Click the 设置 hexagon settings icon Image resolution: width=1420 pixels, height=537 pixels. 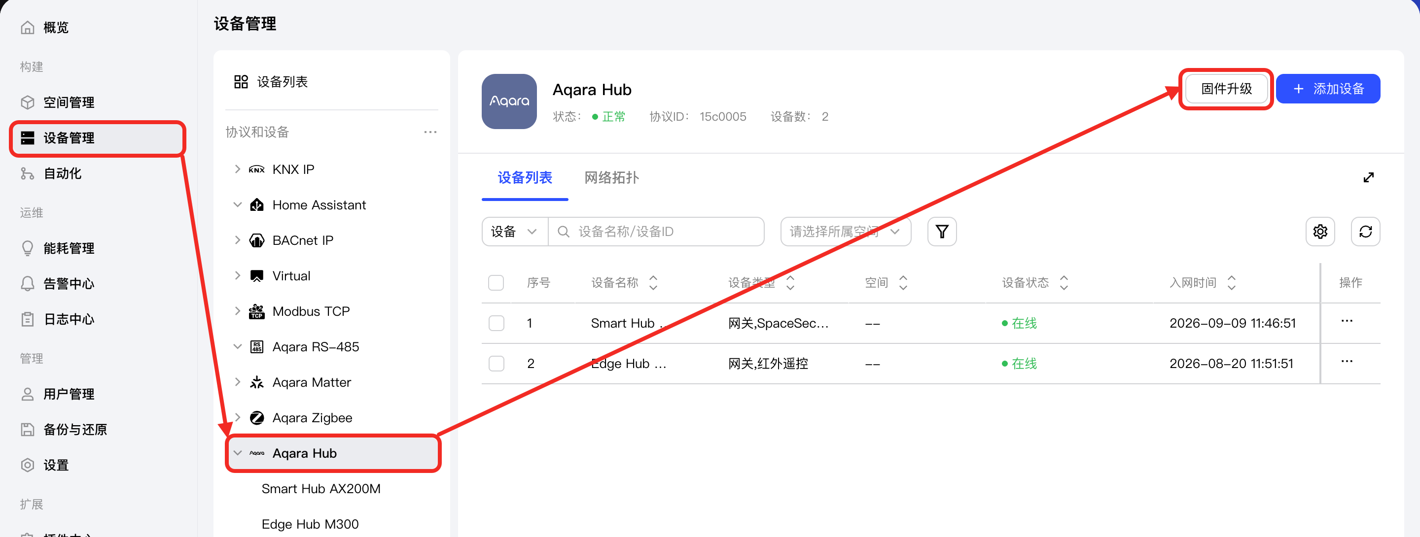pos(28,465)
